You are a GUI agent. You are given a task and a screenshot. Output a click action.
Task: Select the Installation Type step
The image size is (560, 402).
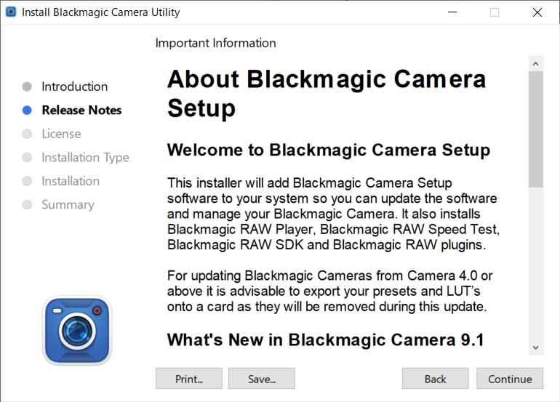tap(85, 158)
